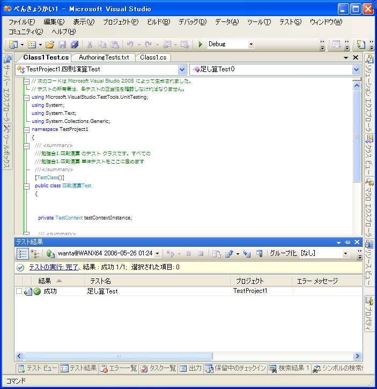The height and width of the screenshot is (389, 377).
Task: Open the TestProject1.四則演算Test class dropdown
Action: pyautogui.click(x=181, y=69)
